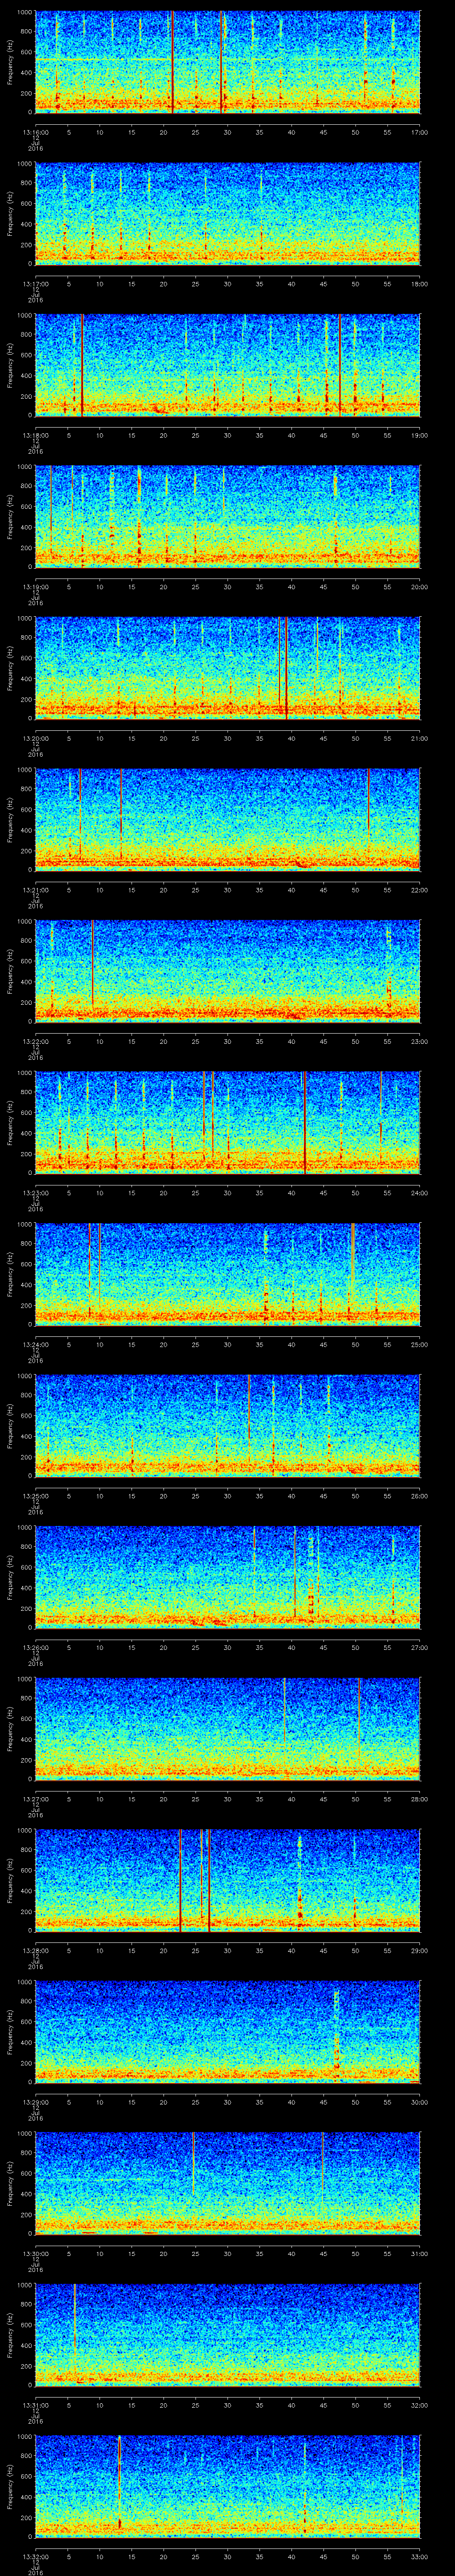This screenshot has height=2576, width=455.
Task: Click the 19:00 end time label
Action: click(420, 435)
